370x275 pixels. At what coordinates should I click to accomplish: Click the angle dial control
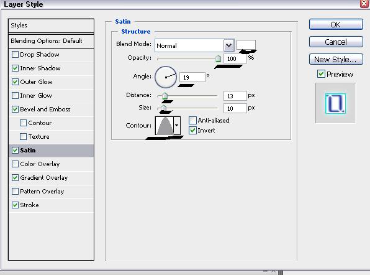[x=166, y=77]
